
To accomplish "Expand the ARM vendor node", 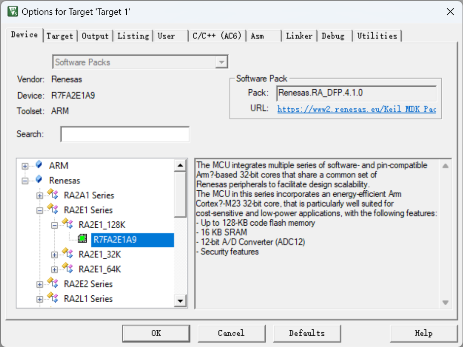I will click(25, 166).
